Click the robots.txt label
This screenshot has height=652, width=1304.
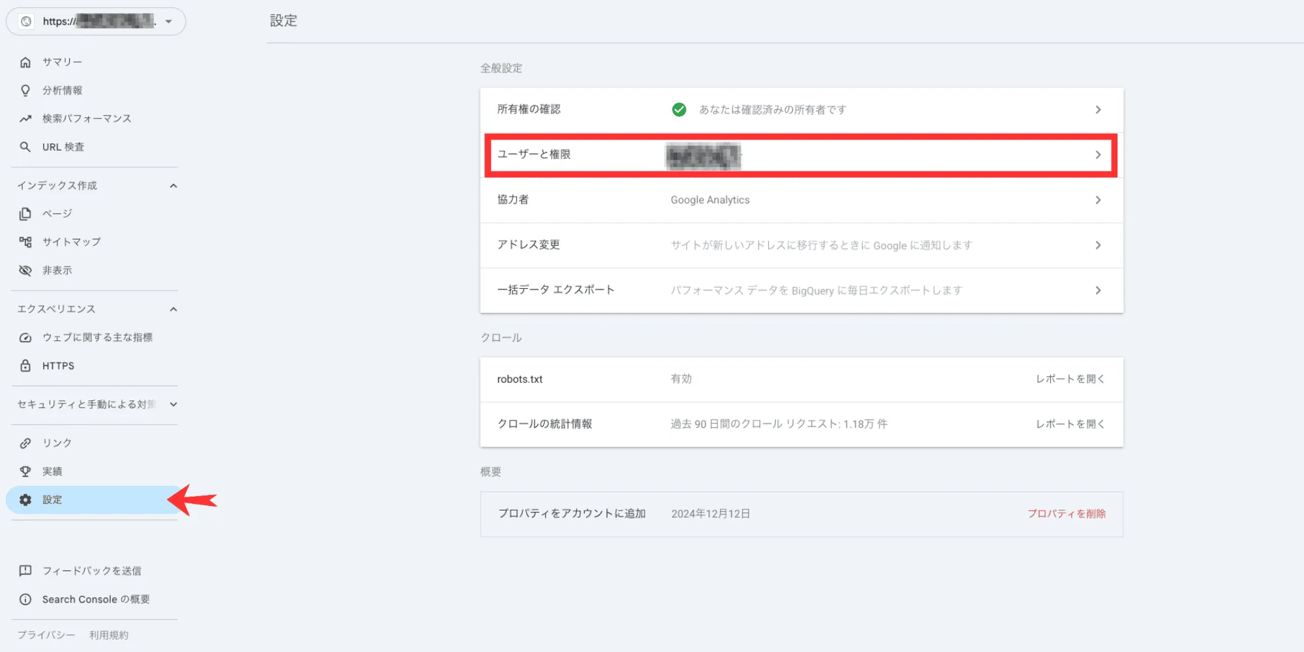coord(520,379)
